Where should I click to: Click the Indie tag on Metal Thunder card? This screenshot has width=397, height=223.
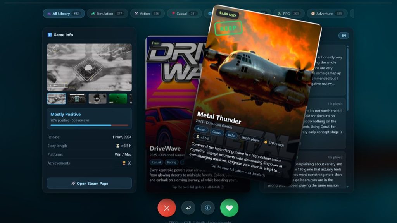[x=231, y=135]
